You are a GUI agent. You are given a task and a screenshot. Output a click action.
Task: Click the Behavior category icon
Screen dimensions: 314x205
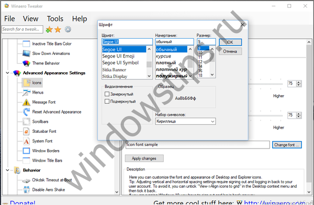pyautogui.click(x=17, y=170)
